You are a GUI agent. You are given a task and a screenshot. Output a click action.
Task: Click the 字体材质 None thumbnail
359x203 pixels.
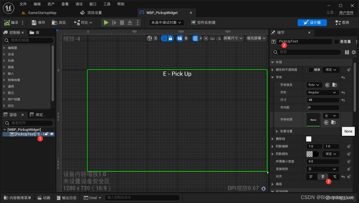pos(313,120)
